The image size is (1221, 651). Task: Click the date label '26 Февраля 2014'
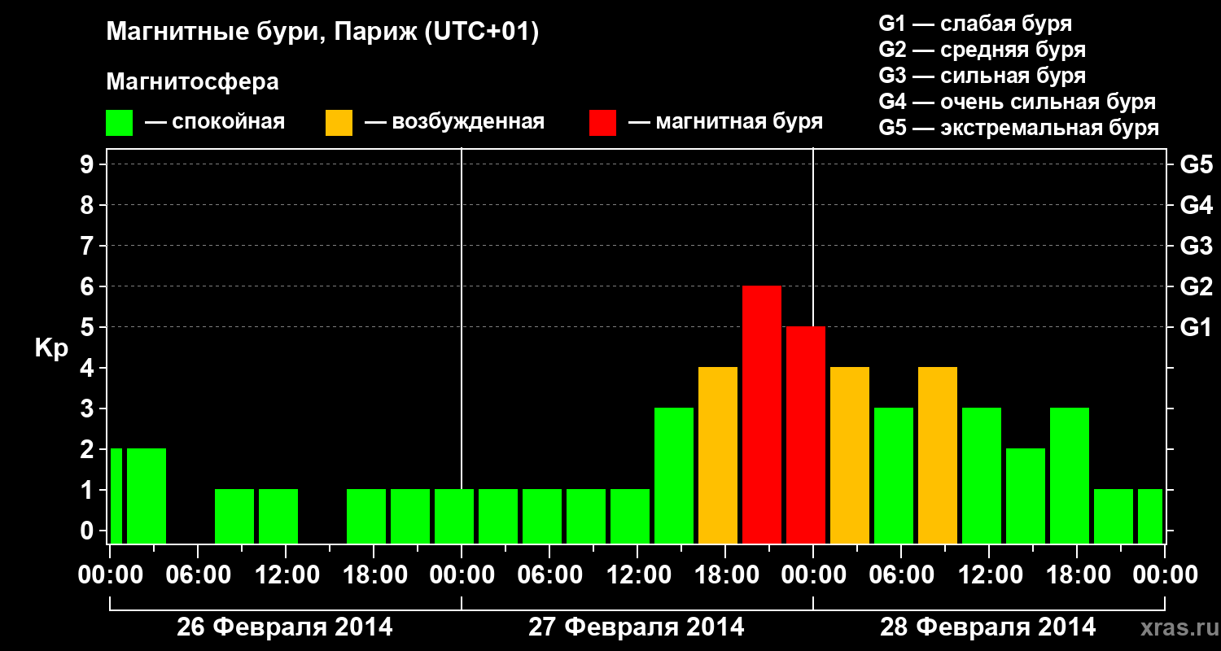[285, 627]
